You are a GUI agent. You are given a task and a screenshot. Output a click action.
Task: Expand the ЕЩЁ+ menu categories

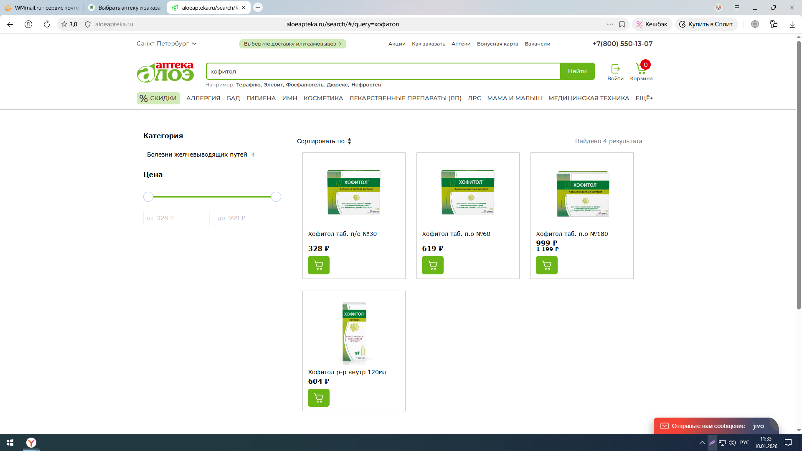[644, 98]
